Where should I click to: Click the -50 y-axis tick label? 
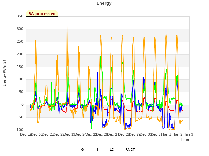20,117
